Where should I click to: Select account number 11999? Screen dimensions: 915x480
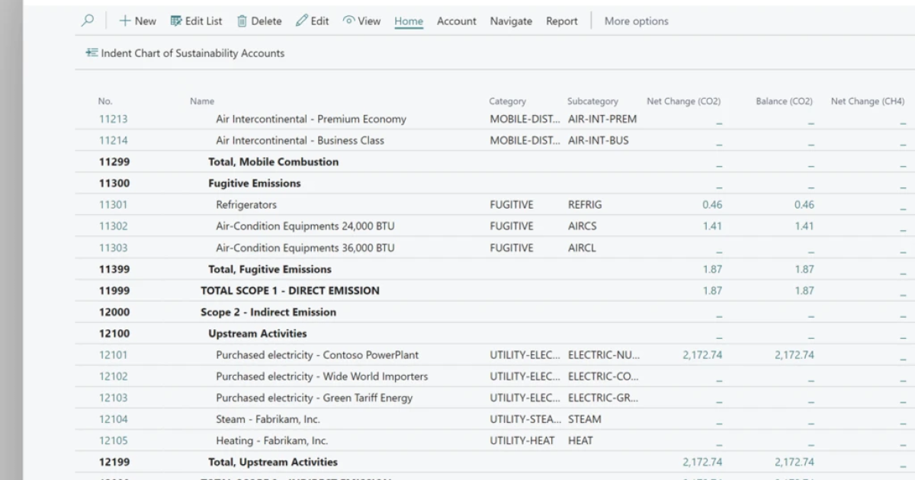coord(114,290)
